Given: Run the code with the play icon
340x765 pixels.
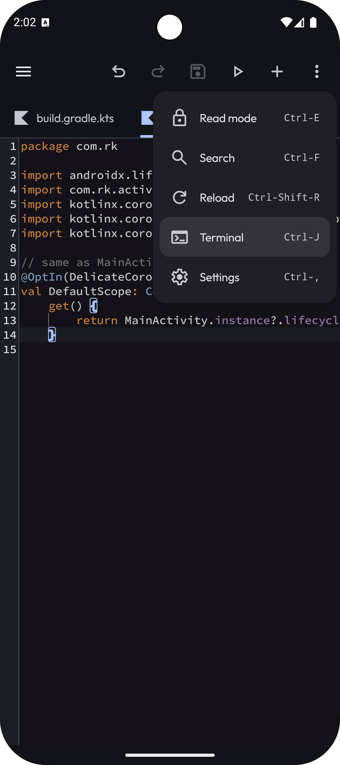Looking at the screenshot, I should 238,72.
